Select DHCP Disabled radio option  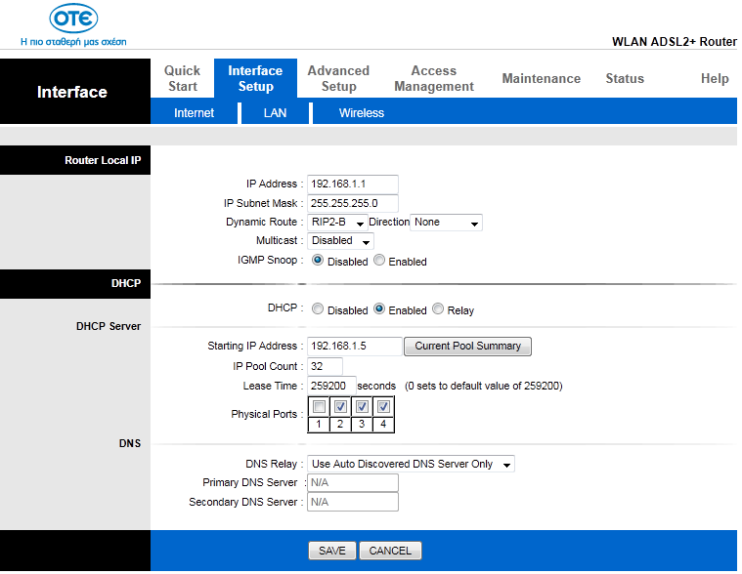point(318,309)
